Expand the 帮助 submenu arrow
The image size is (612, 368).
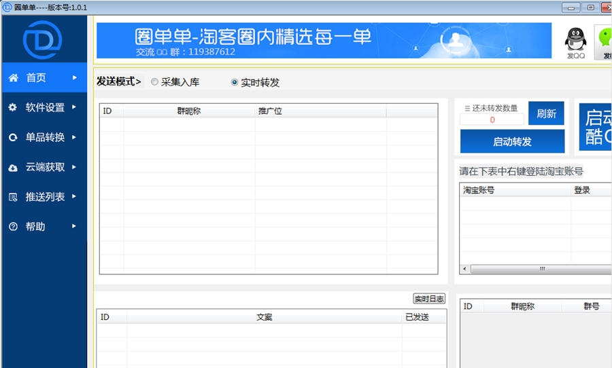(x=74, y=226)
